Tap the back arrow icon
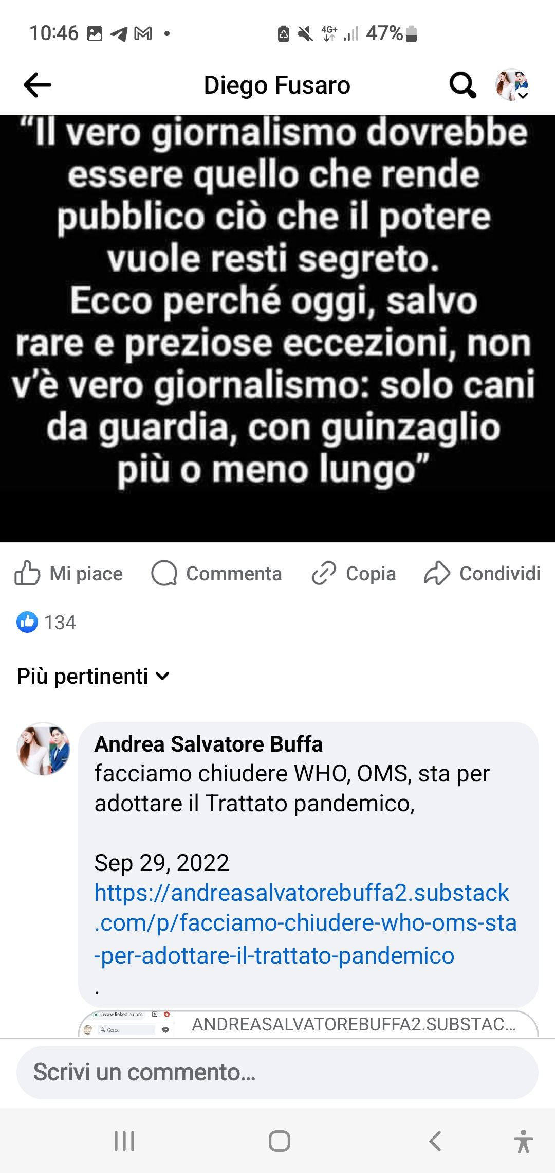555x1173 pixels. (38, 85)
